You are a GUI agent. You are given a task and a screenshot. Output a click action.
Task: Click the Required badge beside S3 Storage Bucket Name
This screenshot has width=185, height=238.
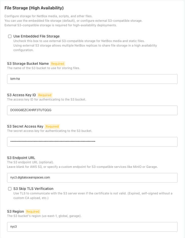(x=57, y=64)
